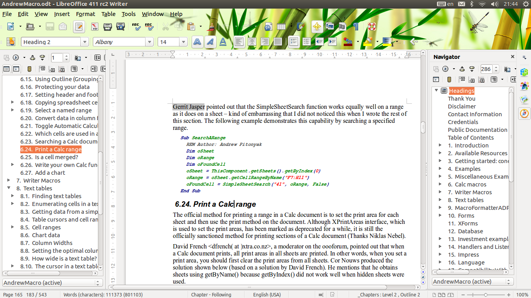Export the document directly as PDF
531x298 pixels.
point(95,27)
